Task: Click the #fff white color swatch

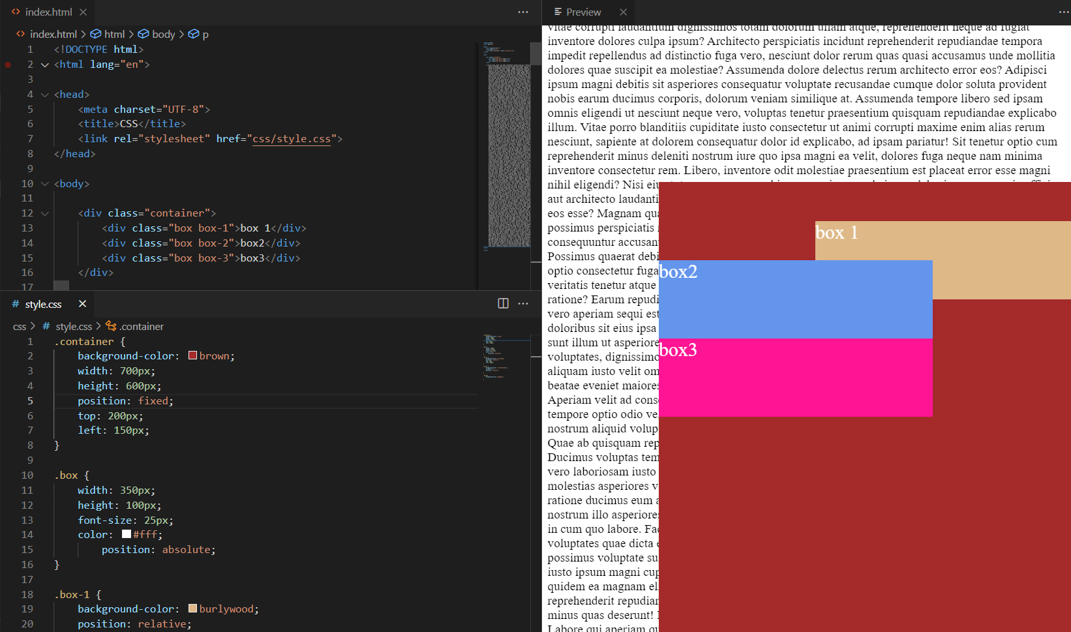Action: 127,534
